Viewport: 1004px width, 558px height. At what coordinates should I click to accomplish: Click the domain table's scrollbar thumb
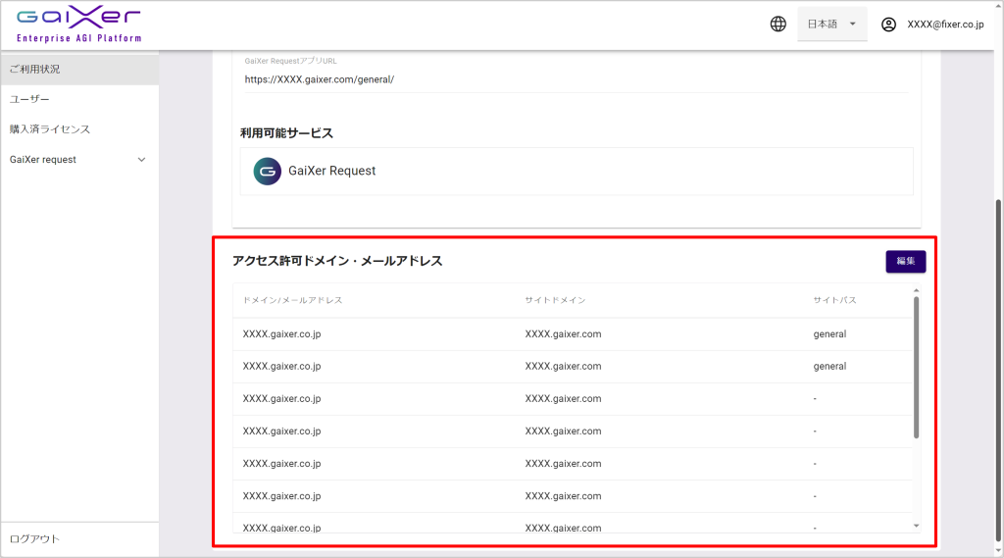coord(917,368)
